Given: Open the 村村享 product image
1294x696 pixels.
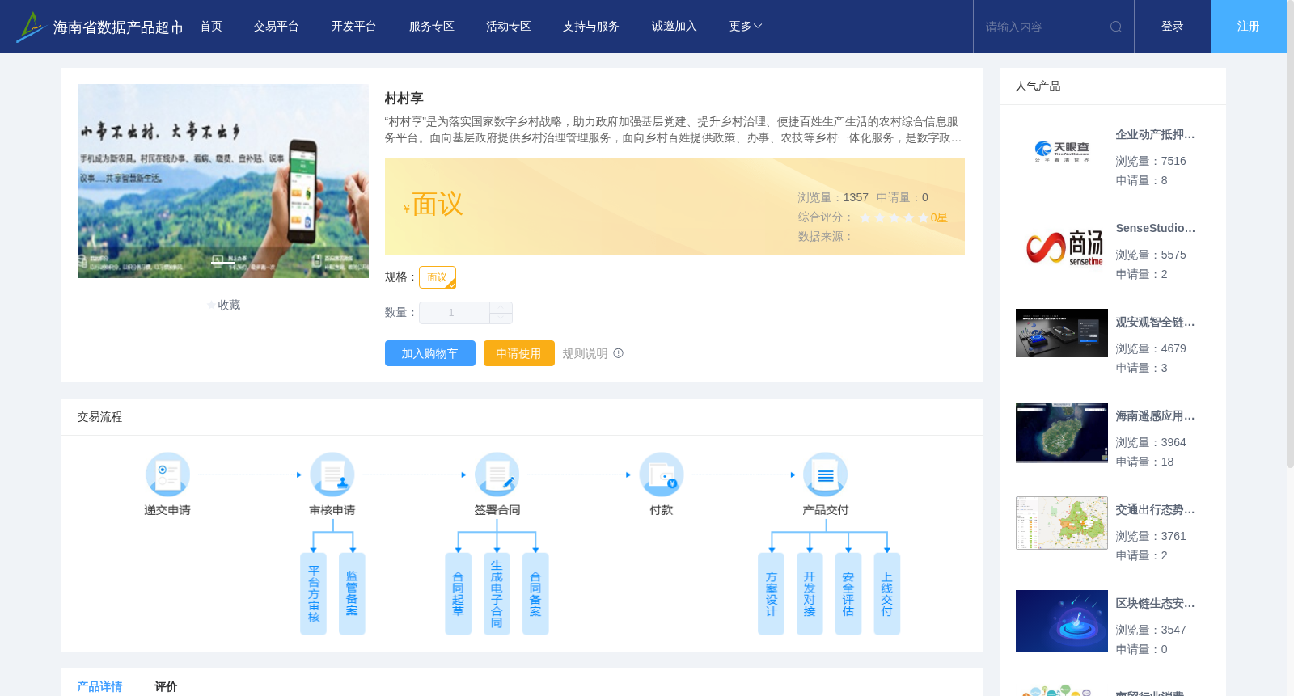Looking at the screenshot, I should click(223, 181).
